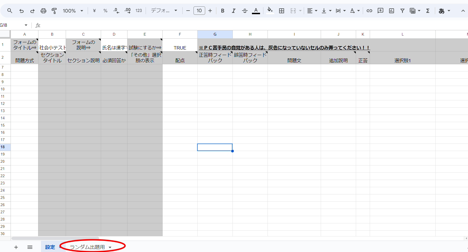This screenshot has width=468, height=252.
Task: Click the merge cells icon
Action: point(293,11)
